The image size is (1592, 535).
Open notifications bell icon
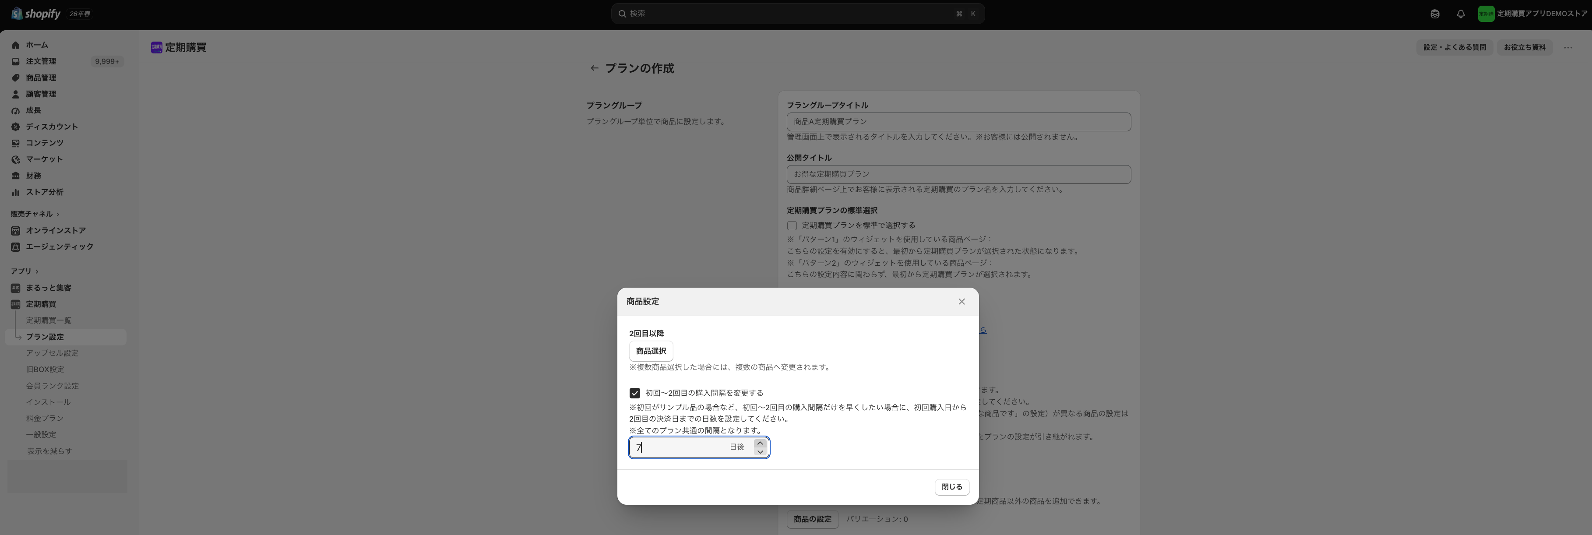(x=1460, y=14)
